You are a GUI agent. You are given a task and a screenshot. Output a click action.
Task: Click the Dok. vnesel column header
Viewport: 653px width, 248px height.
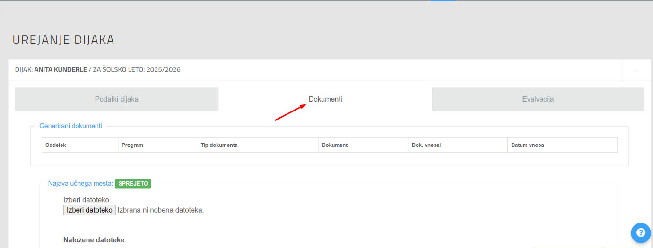(458, 145)
